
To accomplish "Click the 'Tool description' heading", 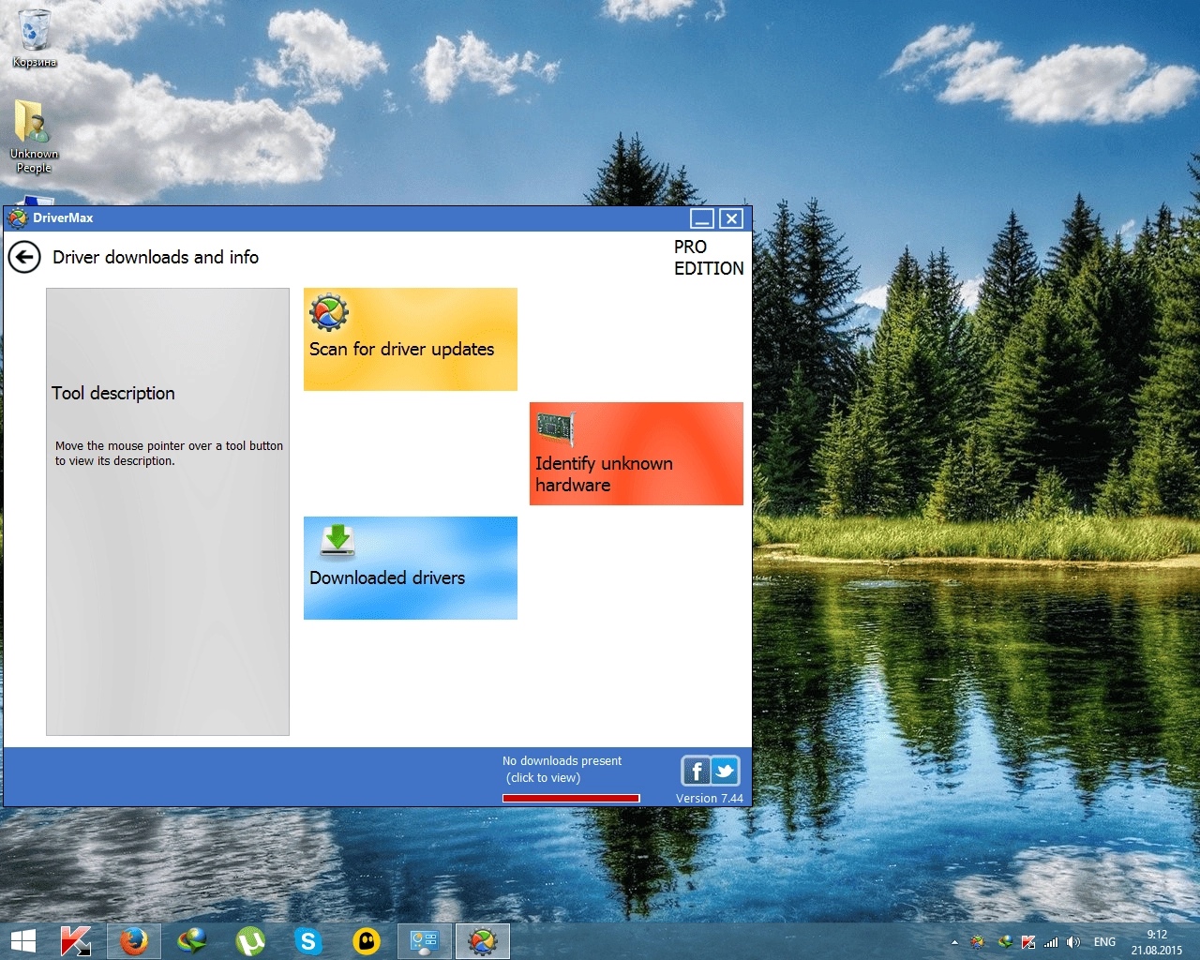I will 113,393.
